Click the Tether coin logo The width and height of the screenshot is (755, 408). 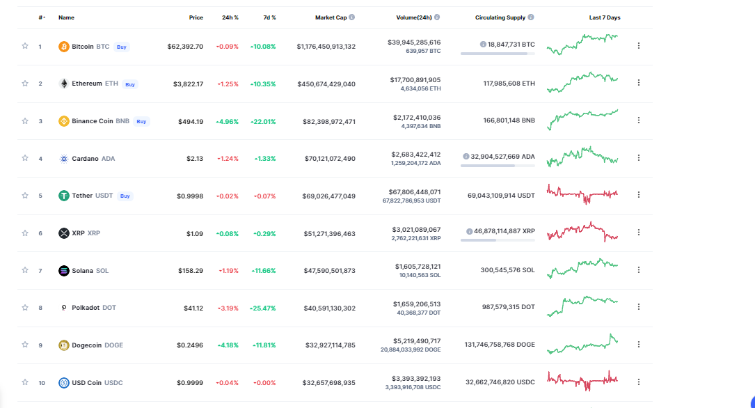(x=63, y=196)
